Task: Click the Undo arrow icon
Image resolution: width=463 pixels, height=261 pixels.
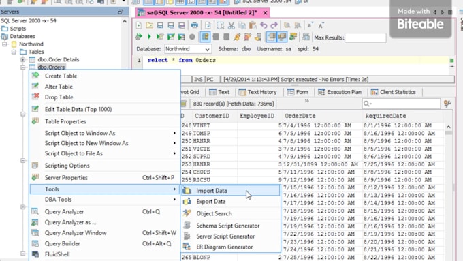Action: pos(264,25)
